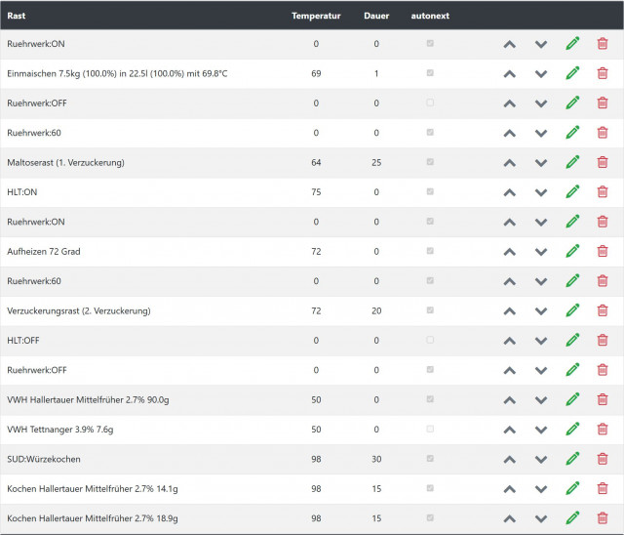Click the Dauer column header

[x=376, y=16]
